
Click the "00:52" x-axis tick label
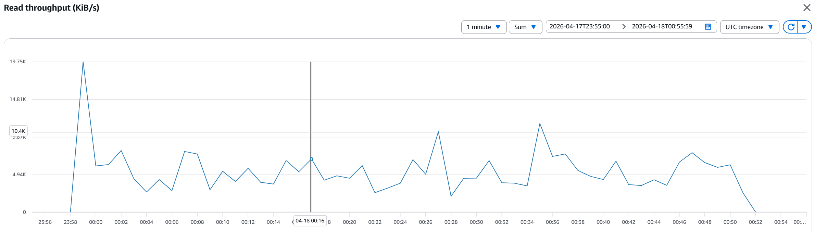coord(755,222)
